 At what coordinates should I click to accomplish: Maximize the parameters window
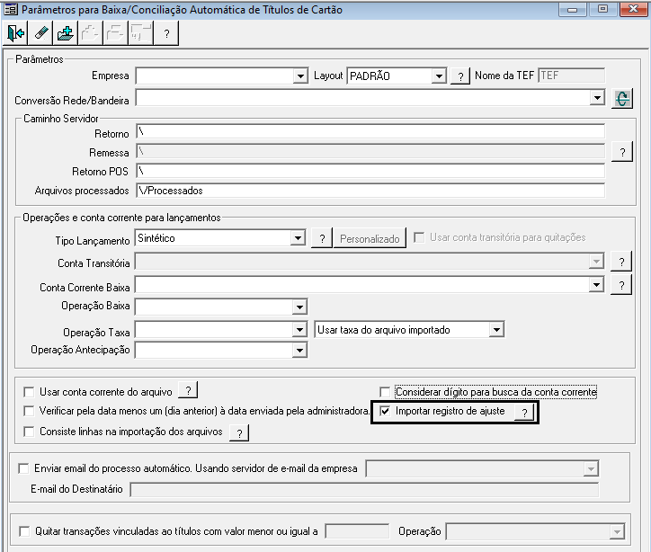tap(602, 9)
